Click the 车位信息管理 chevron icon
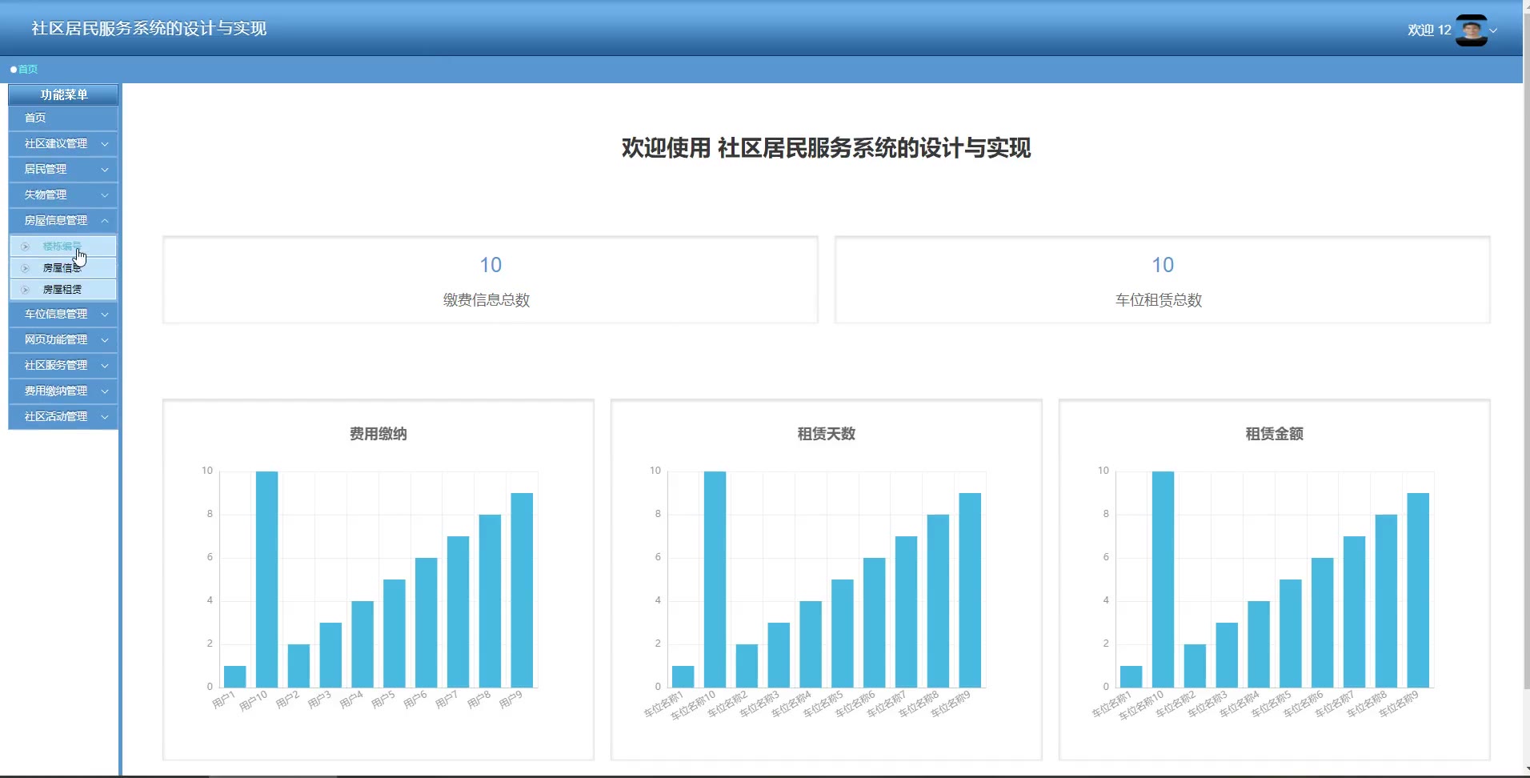Screen dimensions: 1530x778 tap(105, 315)
